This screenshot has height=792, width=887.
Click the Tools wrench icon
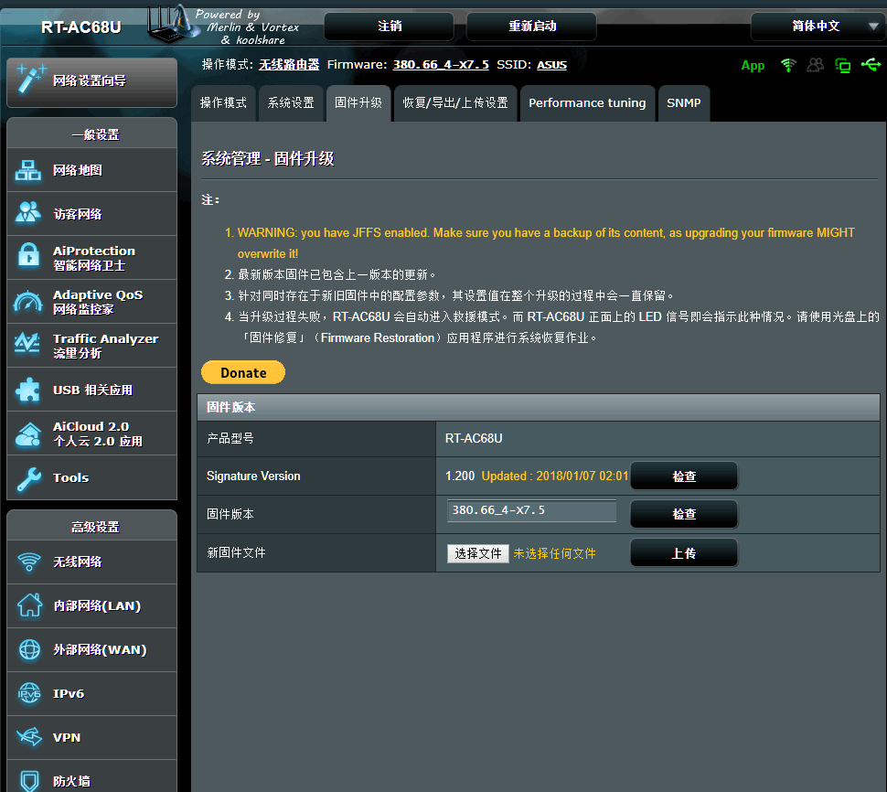(29, 477)
